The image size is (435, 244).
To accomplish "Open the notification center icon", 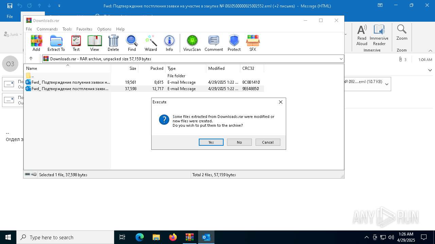I will click(x=424, y=237).
